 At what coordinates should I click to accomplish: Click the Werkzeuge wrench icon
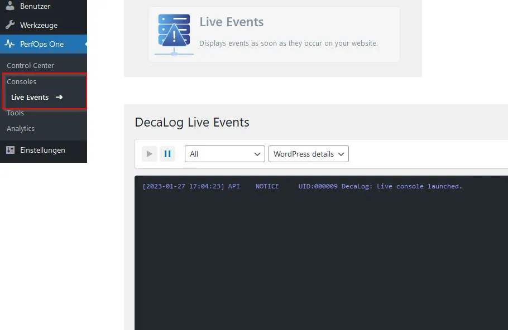pyautogui.click(x=10, y=25)
